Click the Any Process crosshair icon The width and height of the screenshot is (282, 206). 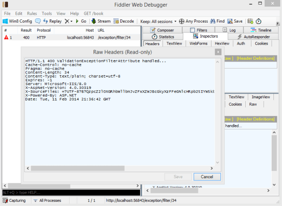(x=181, y=22)
